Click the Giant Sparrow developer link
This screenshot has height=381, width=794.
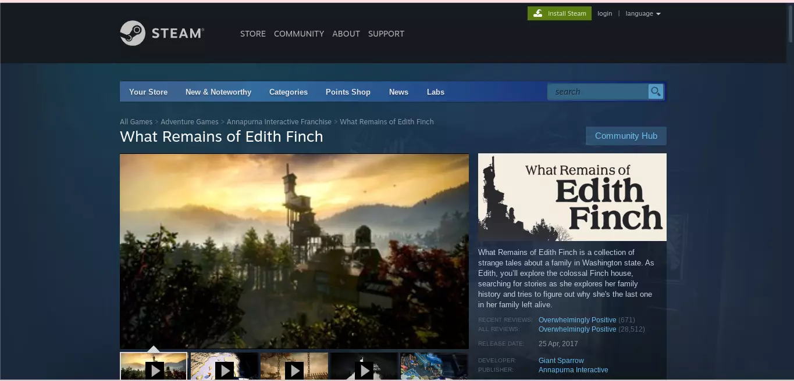561,361
